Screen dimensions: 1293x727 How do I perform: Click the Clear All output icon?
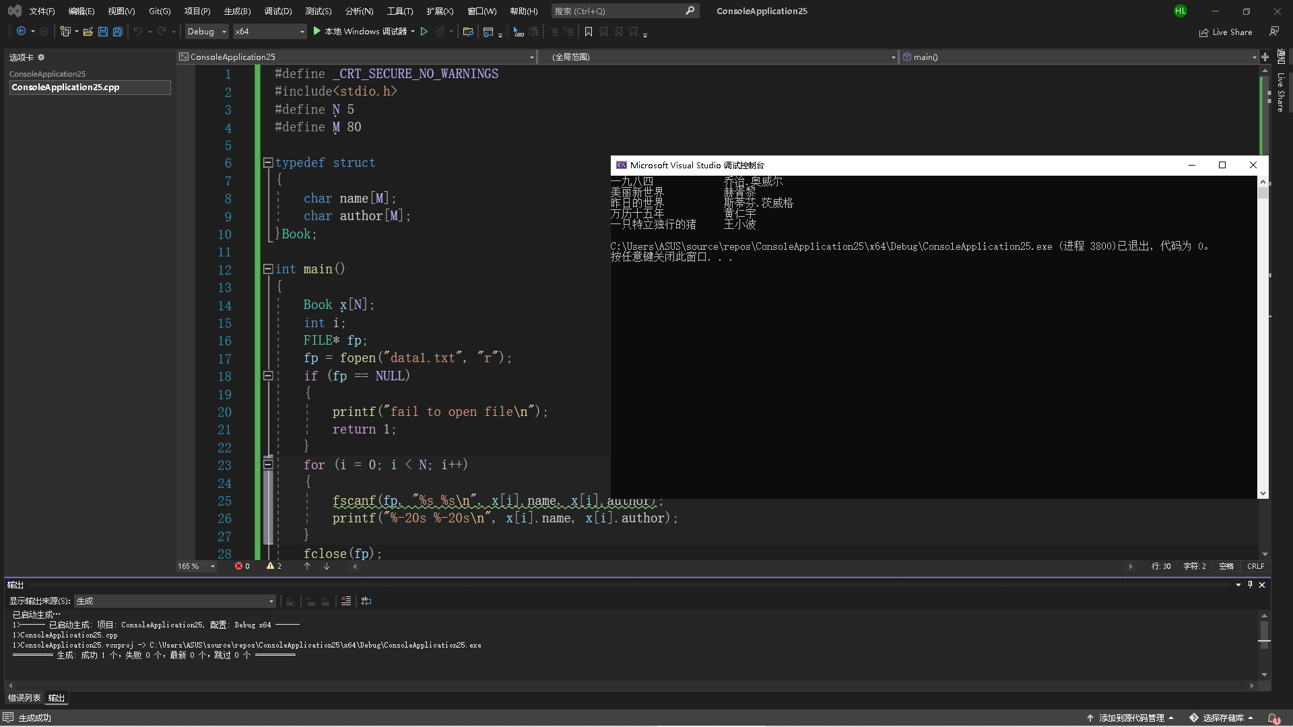point(346,601)
